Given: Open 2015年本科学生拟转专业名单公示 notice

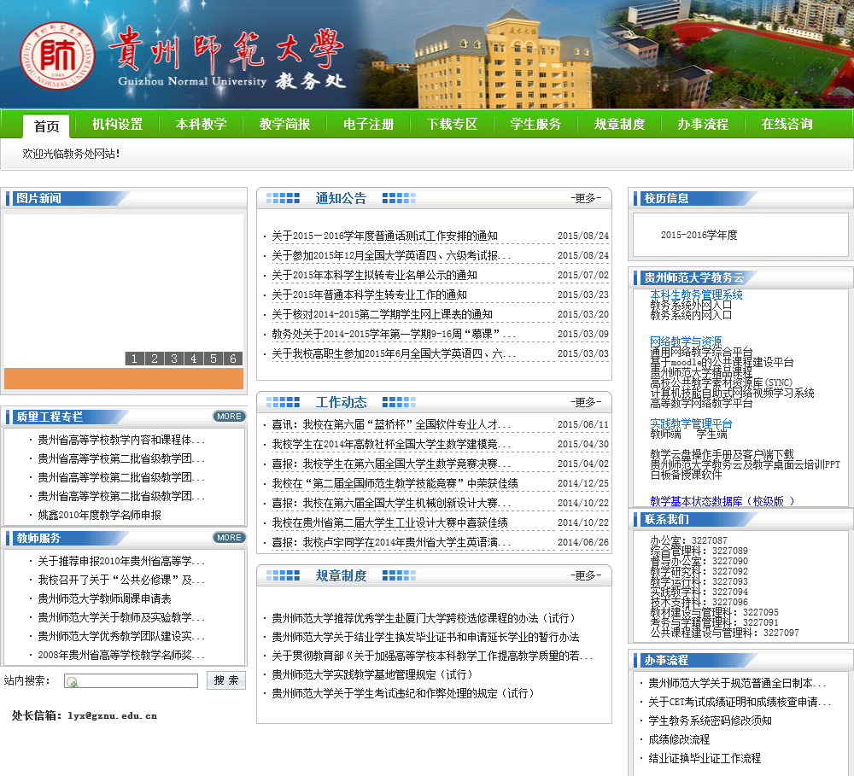Looking at the screenshot, I should (374, 275).
